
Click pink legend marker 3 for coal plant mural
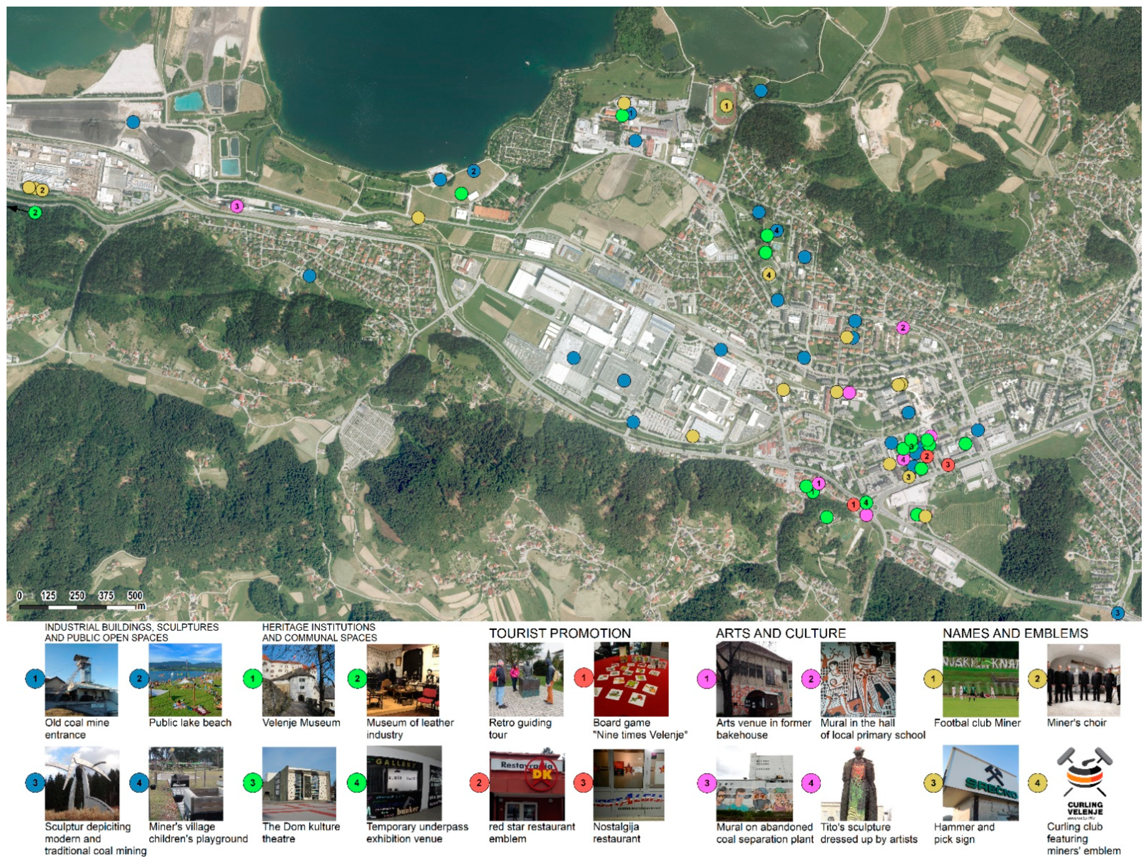pos(706,783)
